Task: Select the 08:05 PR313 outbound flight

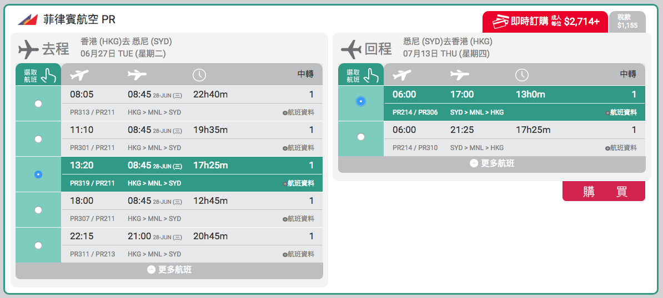Action: click(x=38, y=104)
